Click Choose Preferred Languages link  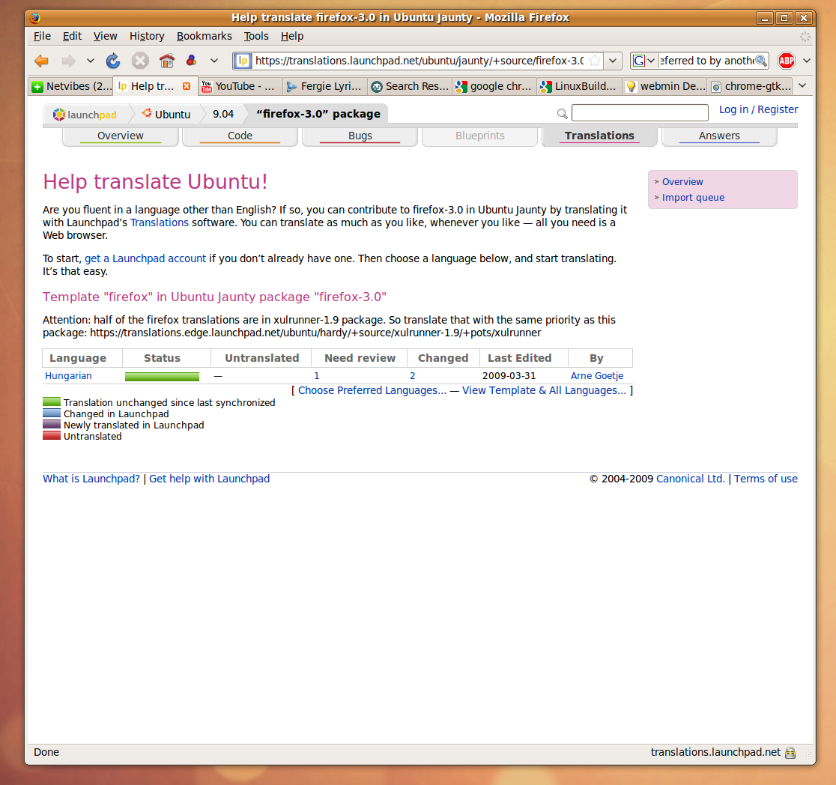click(x=372, y=390)
